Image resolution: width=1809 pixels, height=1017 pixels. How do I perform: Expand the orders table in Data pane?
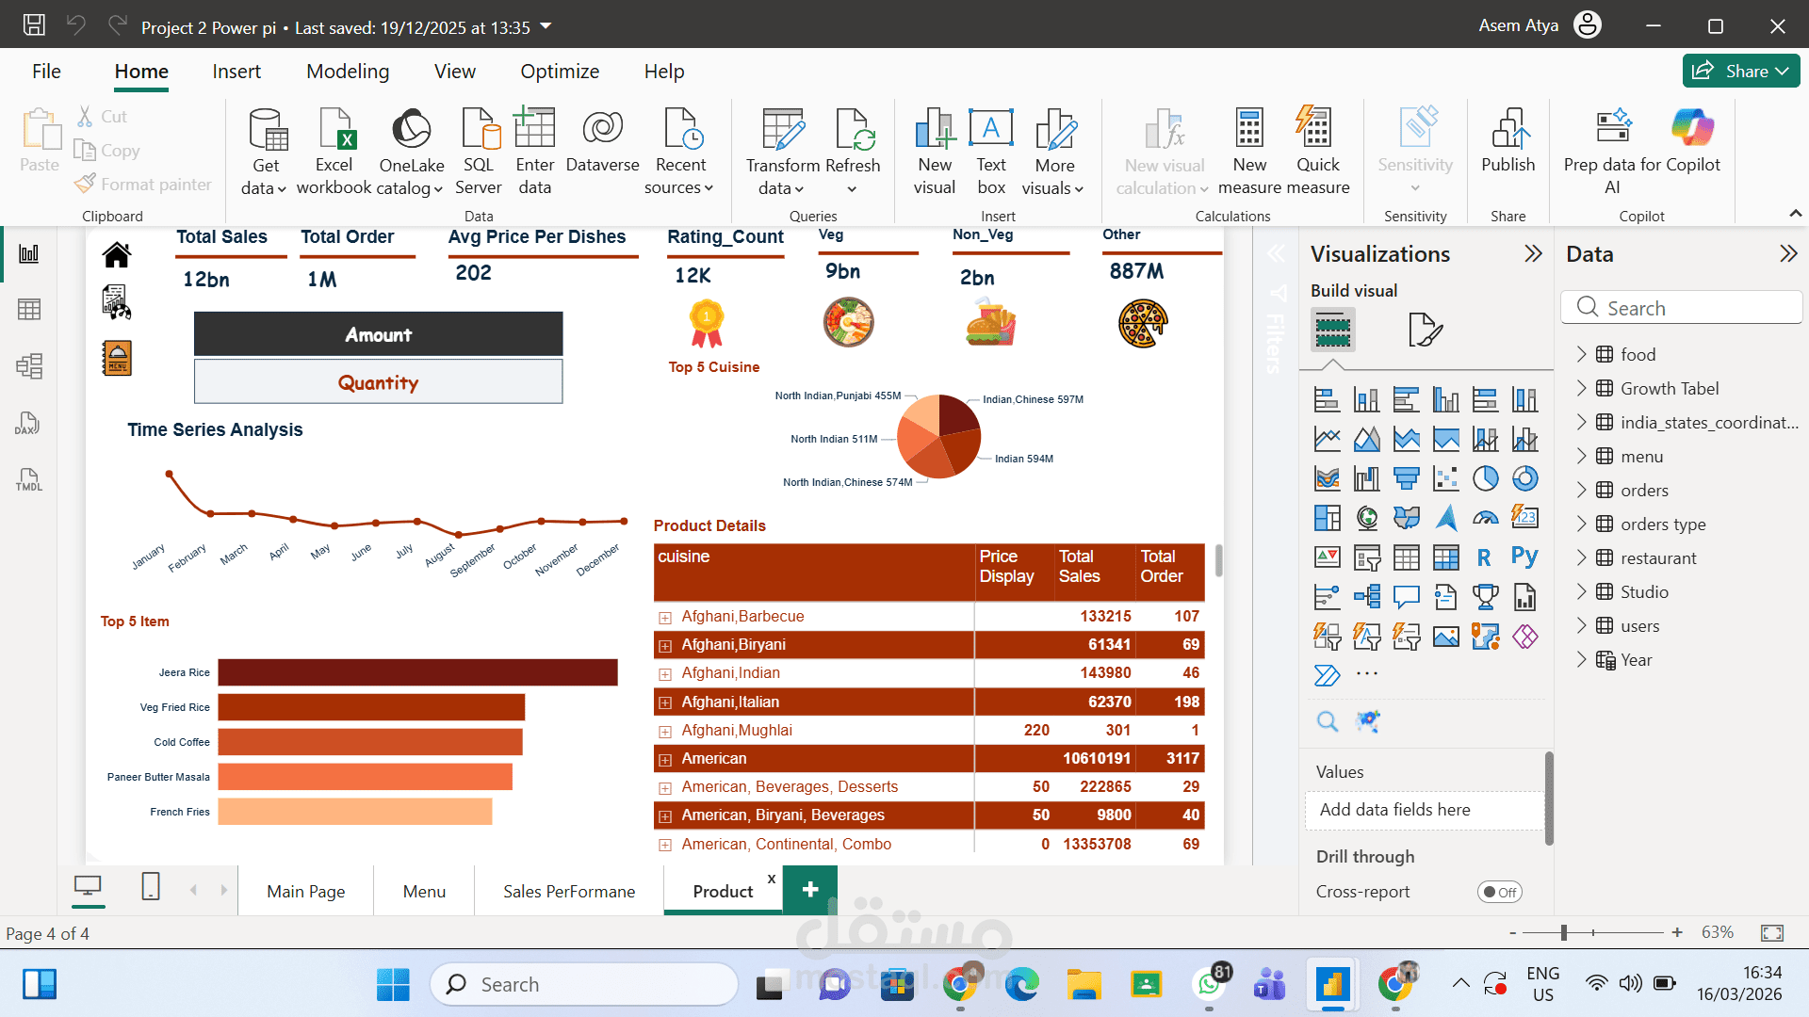click(1582, 491)
